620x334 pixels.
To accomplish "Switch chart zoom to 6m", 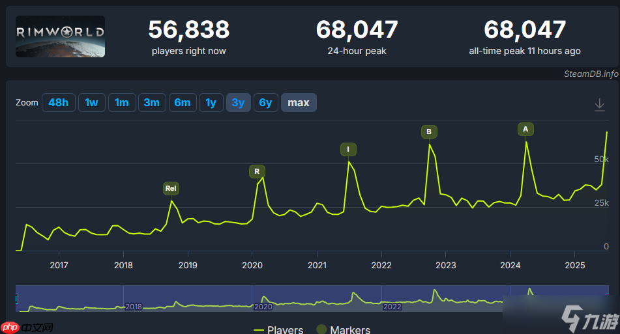I will point(183,103).
